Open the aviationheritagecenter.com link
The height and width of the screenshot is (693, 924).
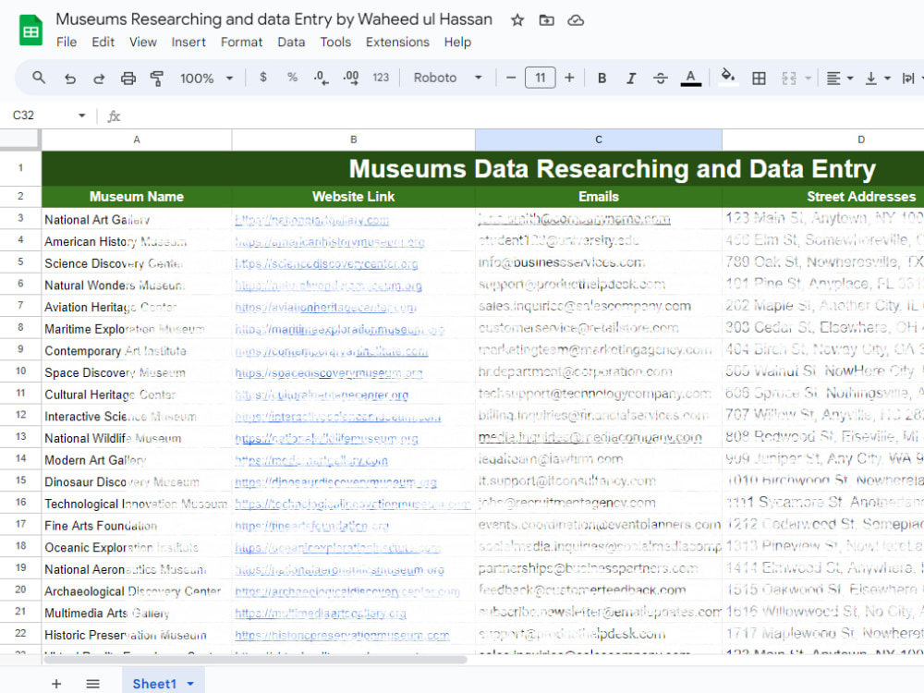325,308
